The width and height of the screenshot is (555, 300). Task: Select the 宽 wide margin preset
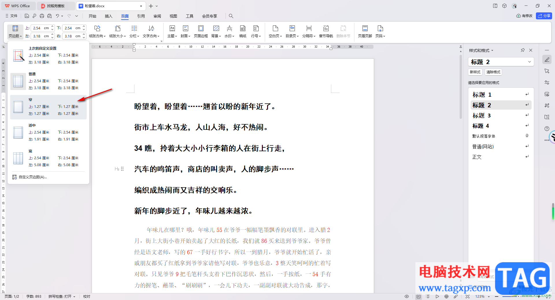(x=48, y=158)
